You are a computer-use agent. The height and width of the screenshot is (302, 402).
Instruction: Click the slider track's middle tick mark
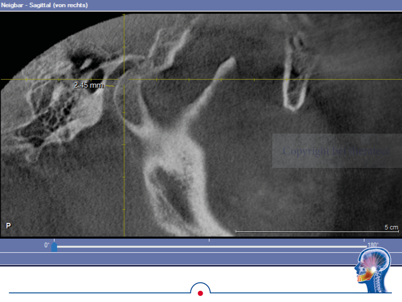[209, 241]
